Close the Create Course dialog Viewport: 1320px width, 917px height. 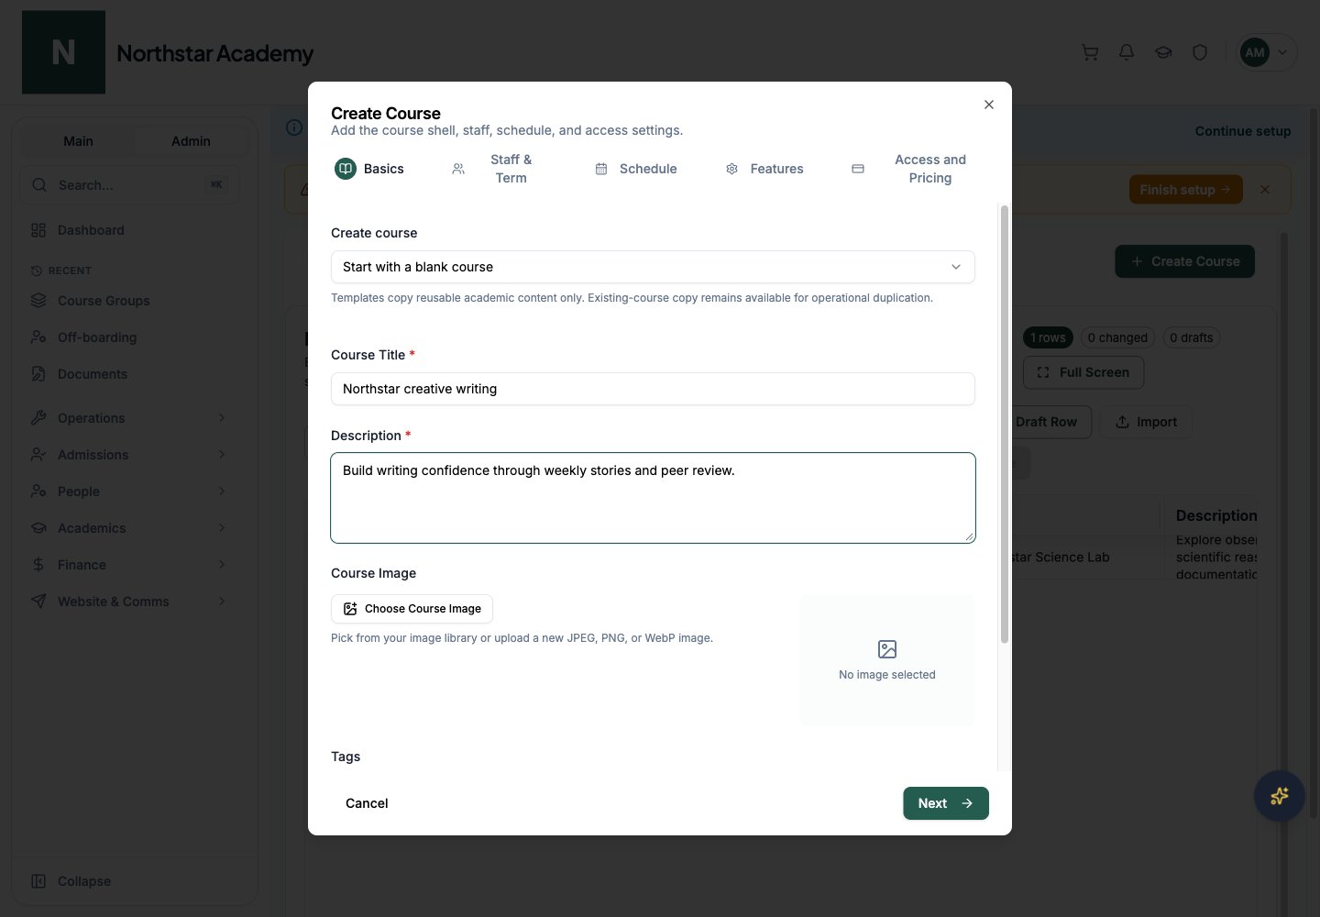coord(989,105)
